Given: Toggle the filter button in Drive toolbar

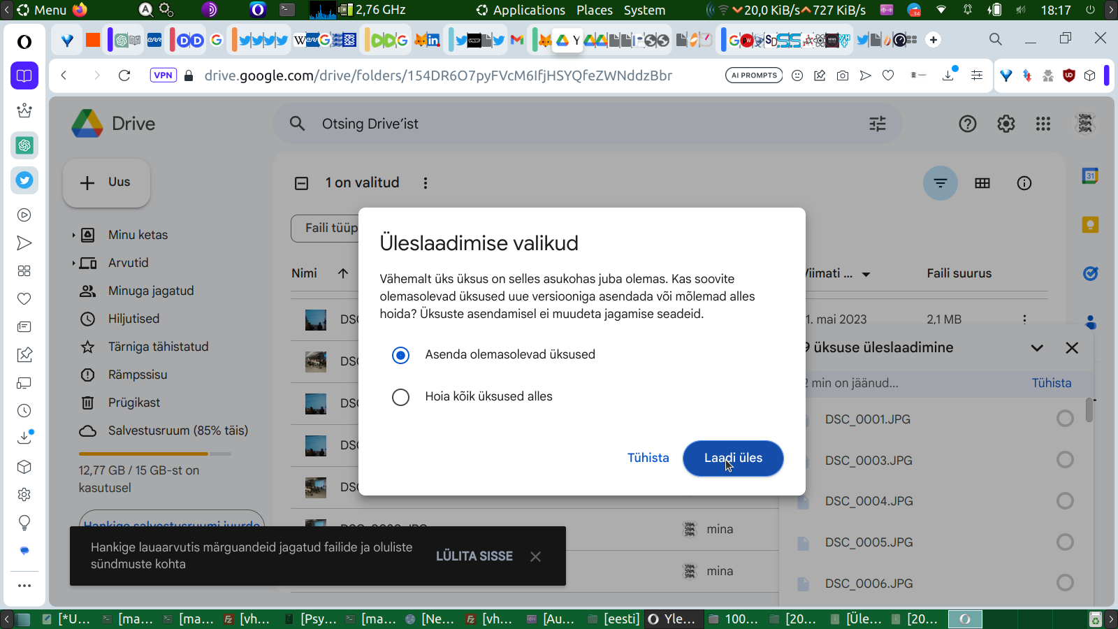Looking at the screenshot, I should pyautogui.click(x=941, y=183).
